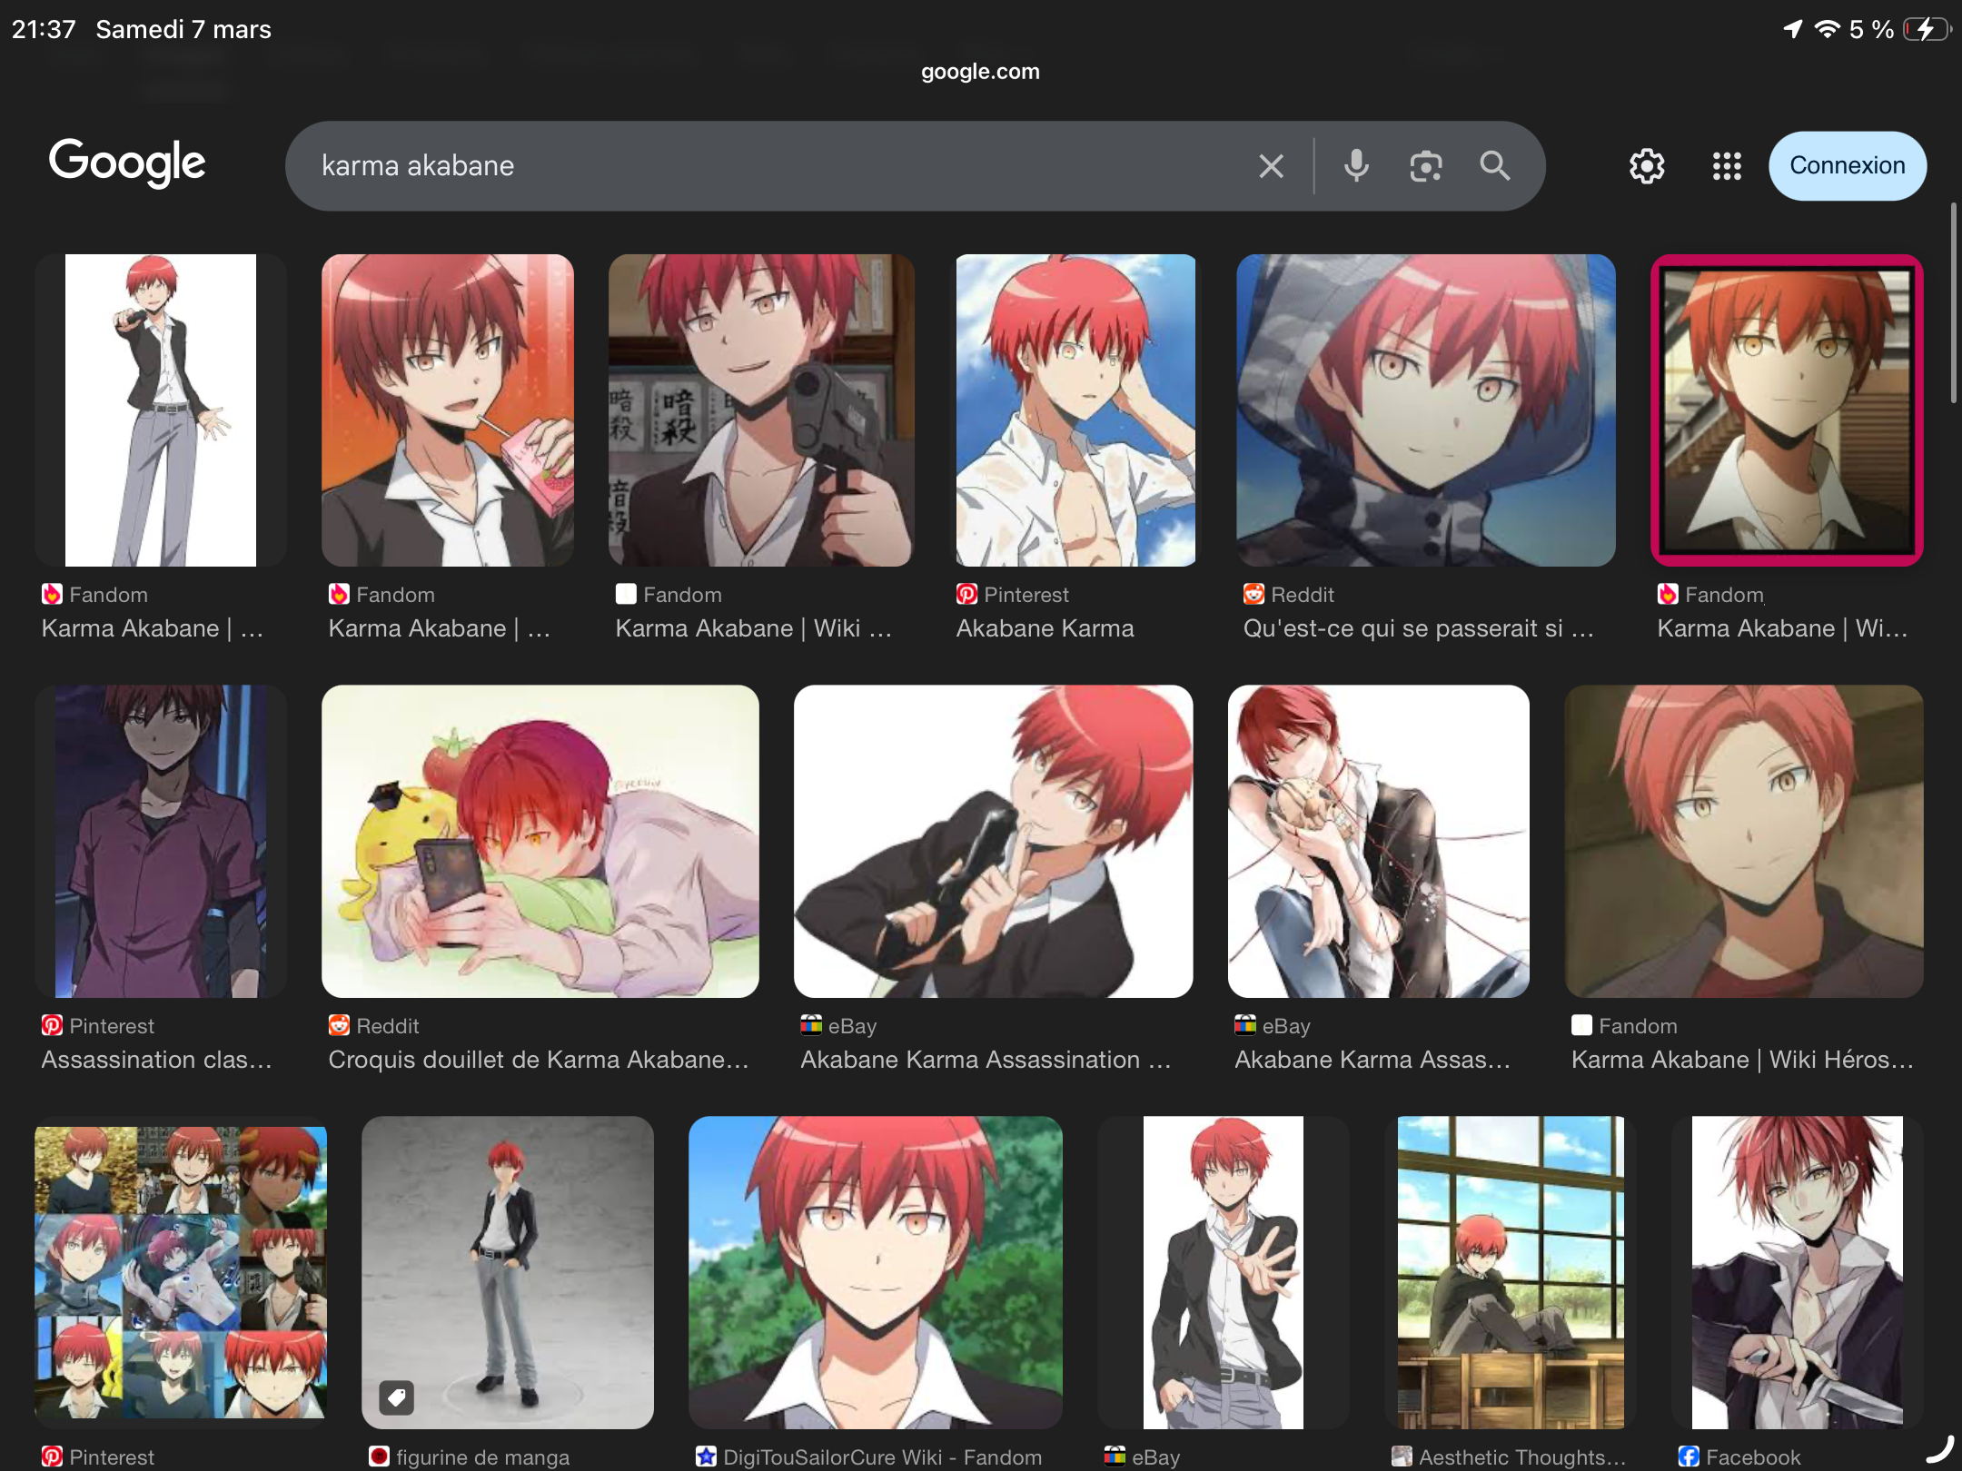Open 'Qu'est-ce qui se passerait si' Reddit link
The image size is (1962, 1471).
click(1417, 628)
